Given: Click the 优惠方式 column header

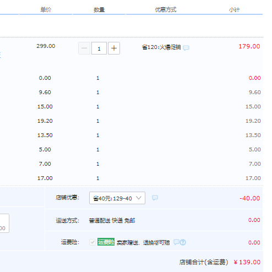Looking at the screenshot, I should 166,9.
